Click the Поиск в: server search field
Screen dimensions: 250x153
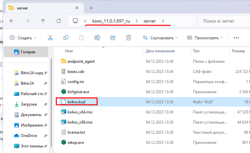click(x=224, y=21)
